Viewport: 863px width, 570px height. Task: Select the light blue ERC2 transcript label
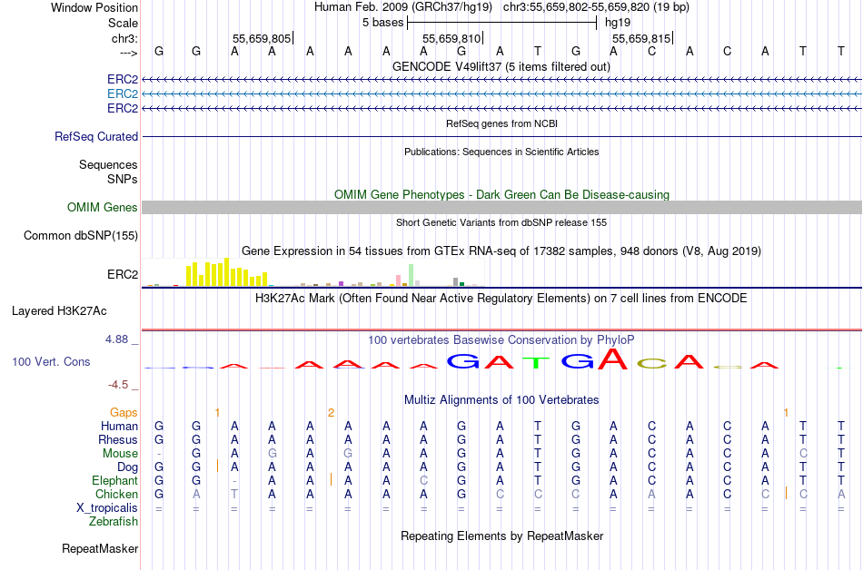pos(123,94)
